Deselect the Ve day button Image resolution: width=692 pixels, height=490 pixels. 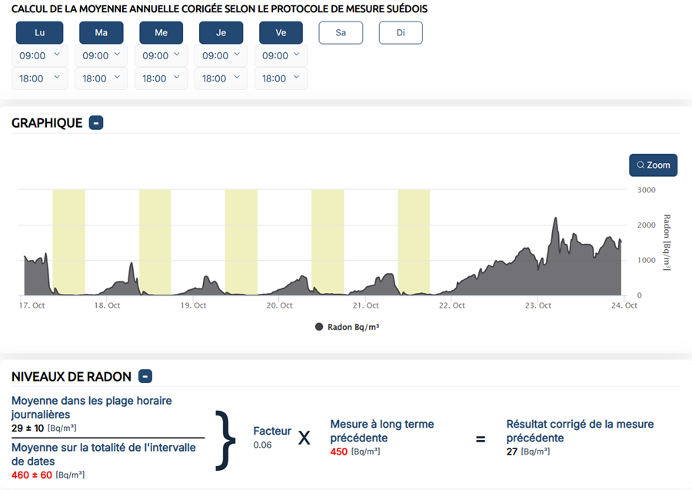coord(281,33)
